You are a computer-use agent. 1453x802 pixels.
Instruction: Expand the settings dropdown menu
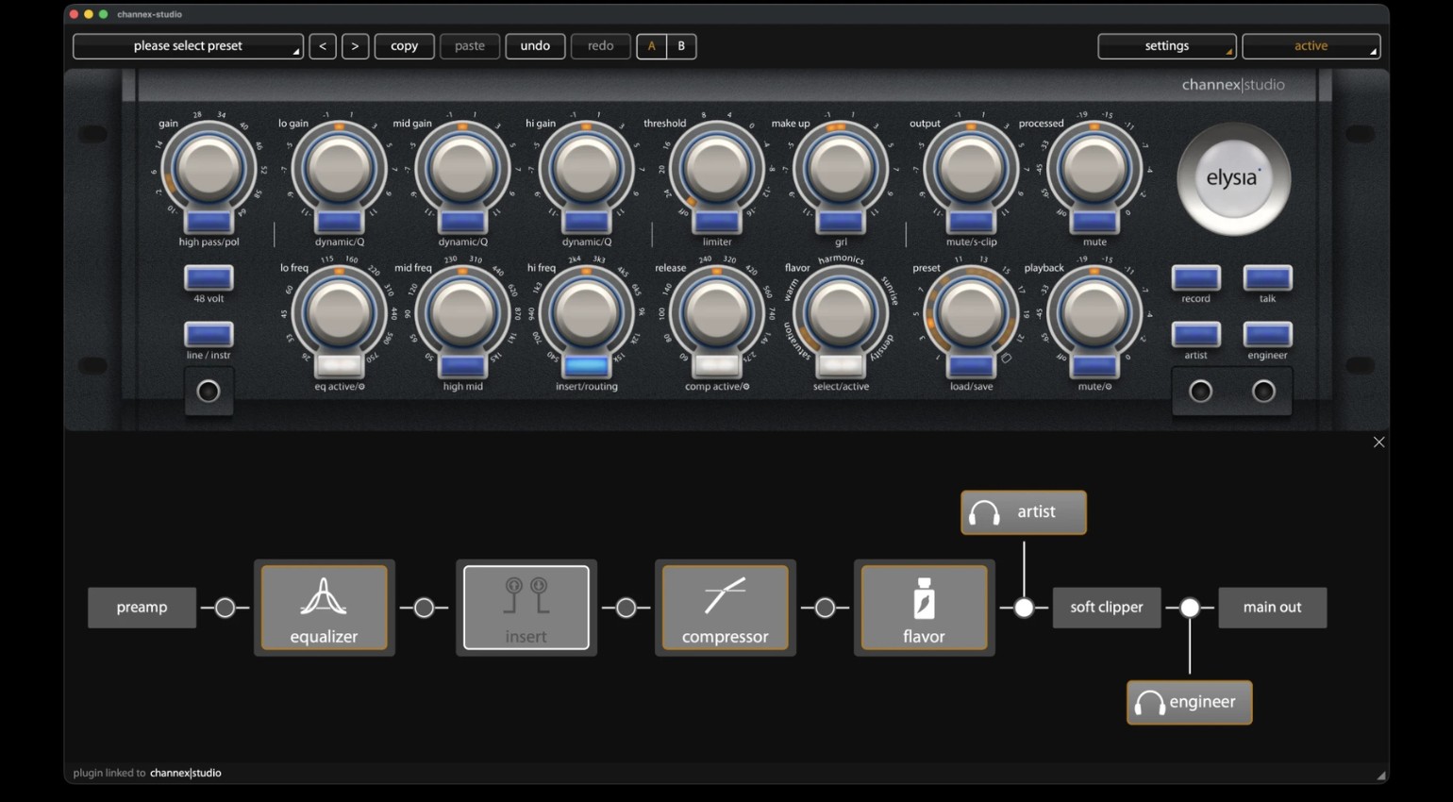(x=1166, y=46)
